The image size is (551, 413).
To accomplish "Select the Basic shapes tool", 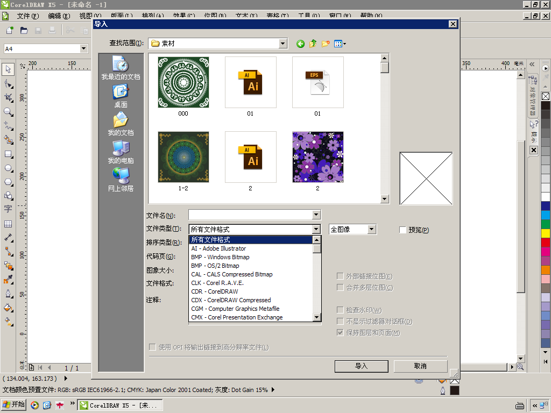I will (8, 196).
